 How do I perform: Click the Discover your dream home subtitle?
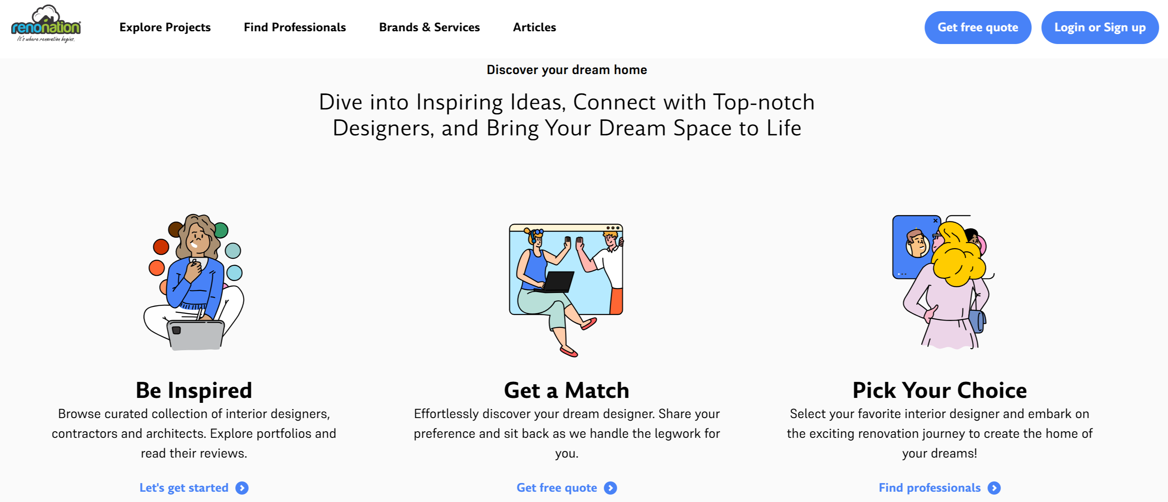tap(566, 70)
